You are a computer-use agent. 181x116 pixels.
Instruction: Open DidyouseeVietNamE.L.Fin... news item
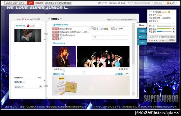(74, 32)
